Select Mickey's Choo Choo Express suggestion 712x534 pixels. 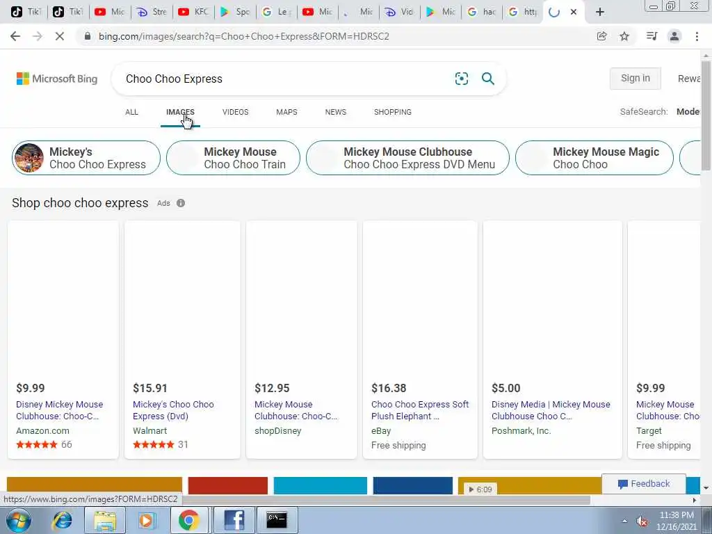click(x=86, y=158)
